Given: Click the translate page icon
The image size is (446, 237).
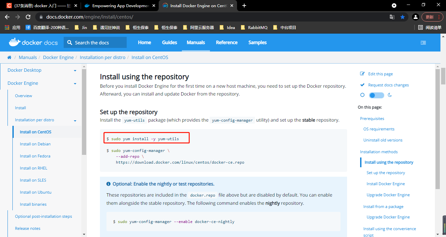Looking at the screenshot, I should [392, 17].
